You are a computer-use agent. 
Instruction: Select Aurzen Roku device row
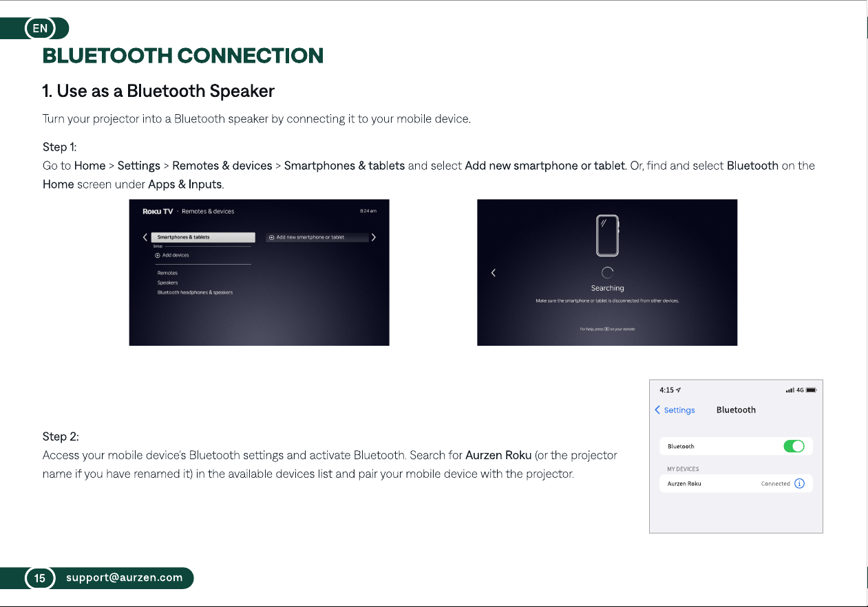coord(736,483)
